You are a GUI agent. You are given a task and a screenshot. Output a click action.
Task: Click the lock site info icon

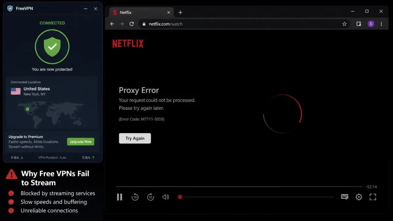click(144, 24)
